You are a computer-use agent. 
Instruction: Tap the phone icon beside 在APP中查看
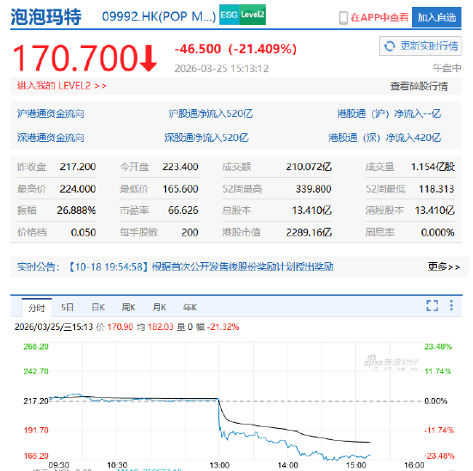(343, 18)
